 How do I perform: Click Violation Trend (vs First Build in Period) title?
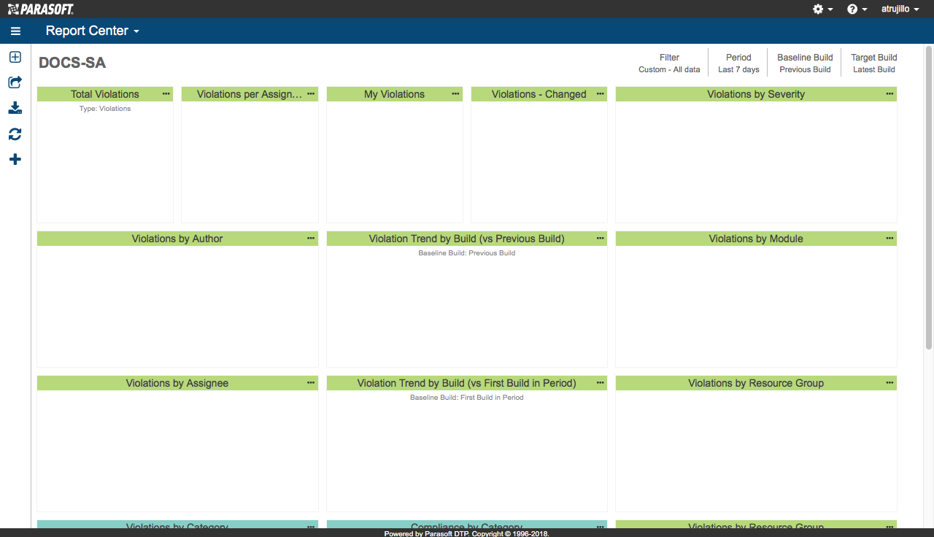[466, 383]
